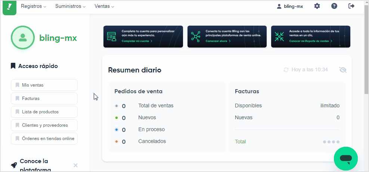Click the Facturas card heading

[x=247, y=91]
